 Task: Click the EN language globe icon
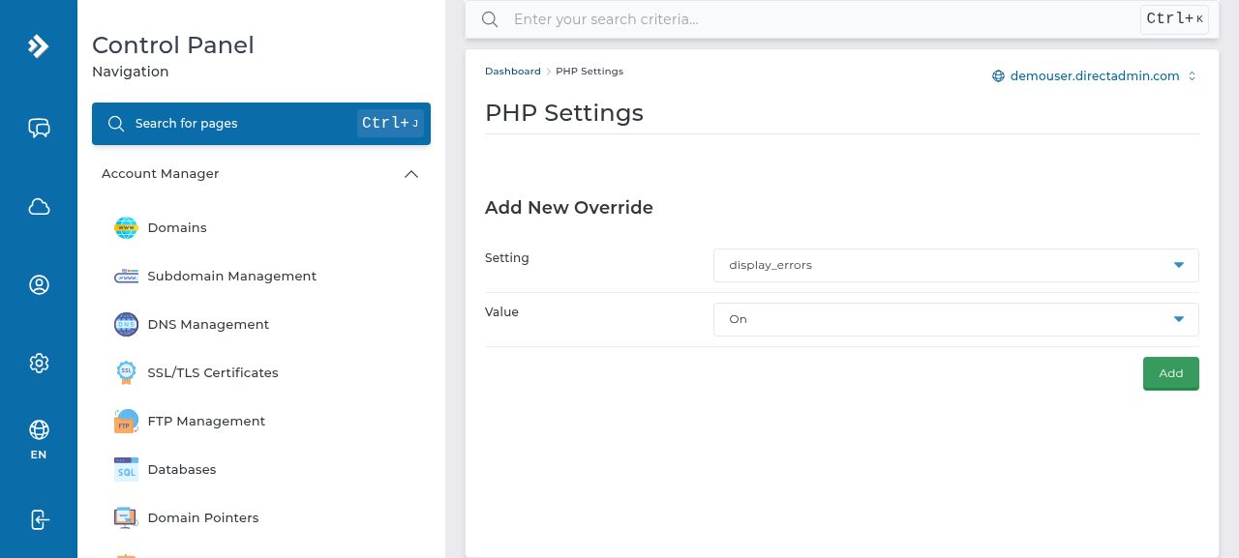[x=39, y=429]
